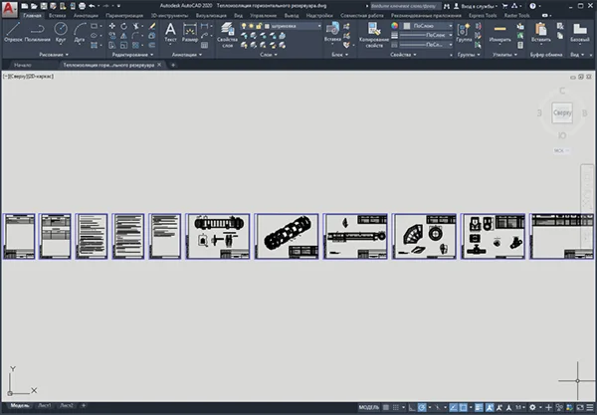The image size is (597, 415).
Task: Select the Дуга (Arc) tool
Action: point(80,32)
